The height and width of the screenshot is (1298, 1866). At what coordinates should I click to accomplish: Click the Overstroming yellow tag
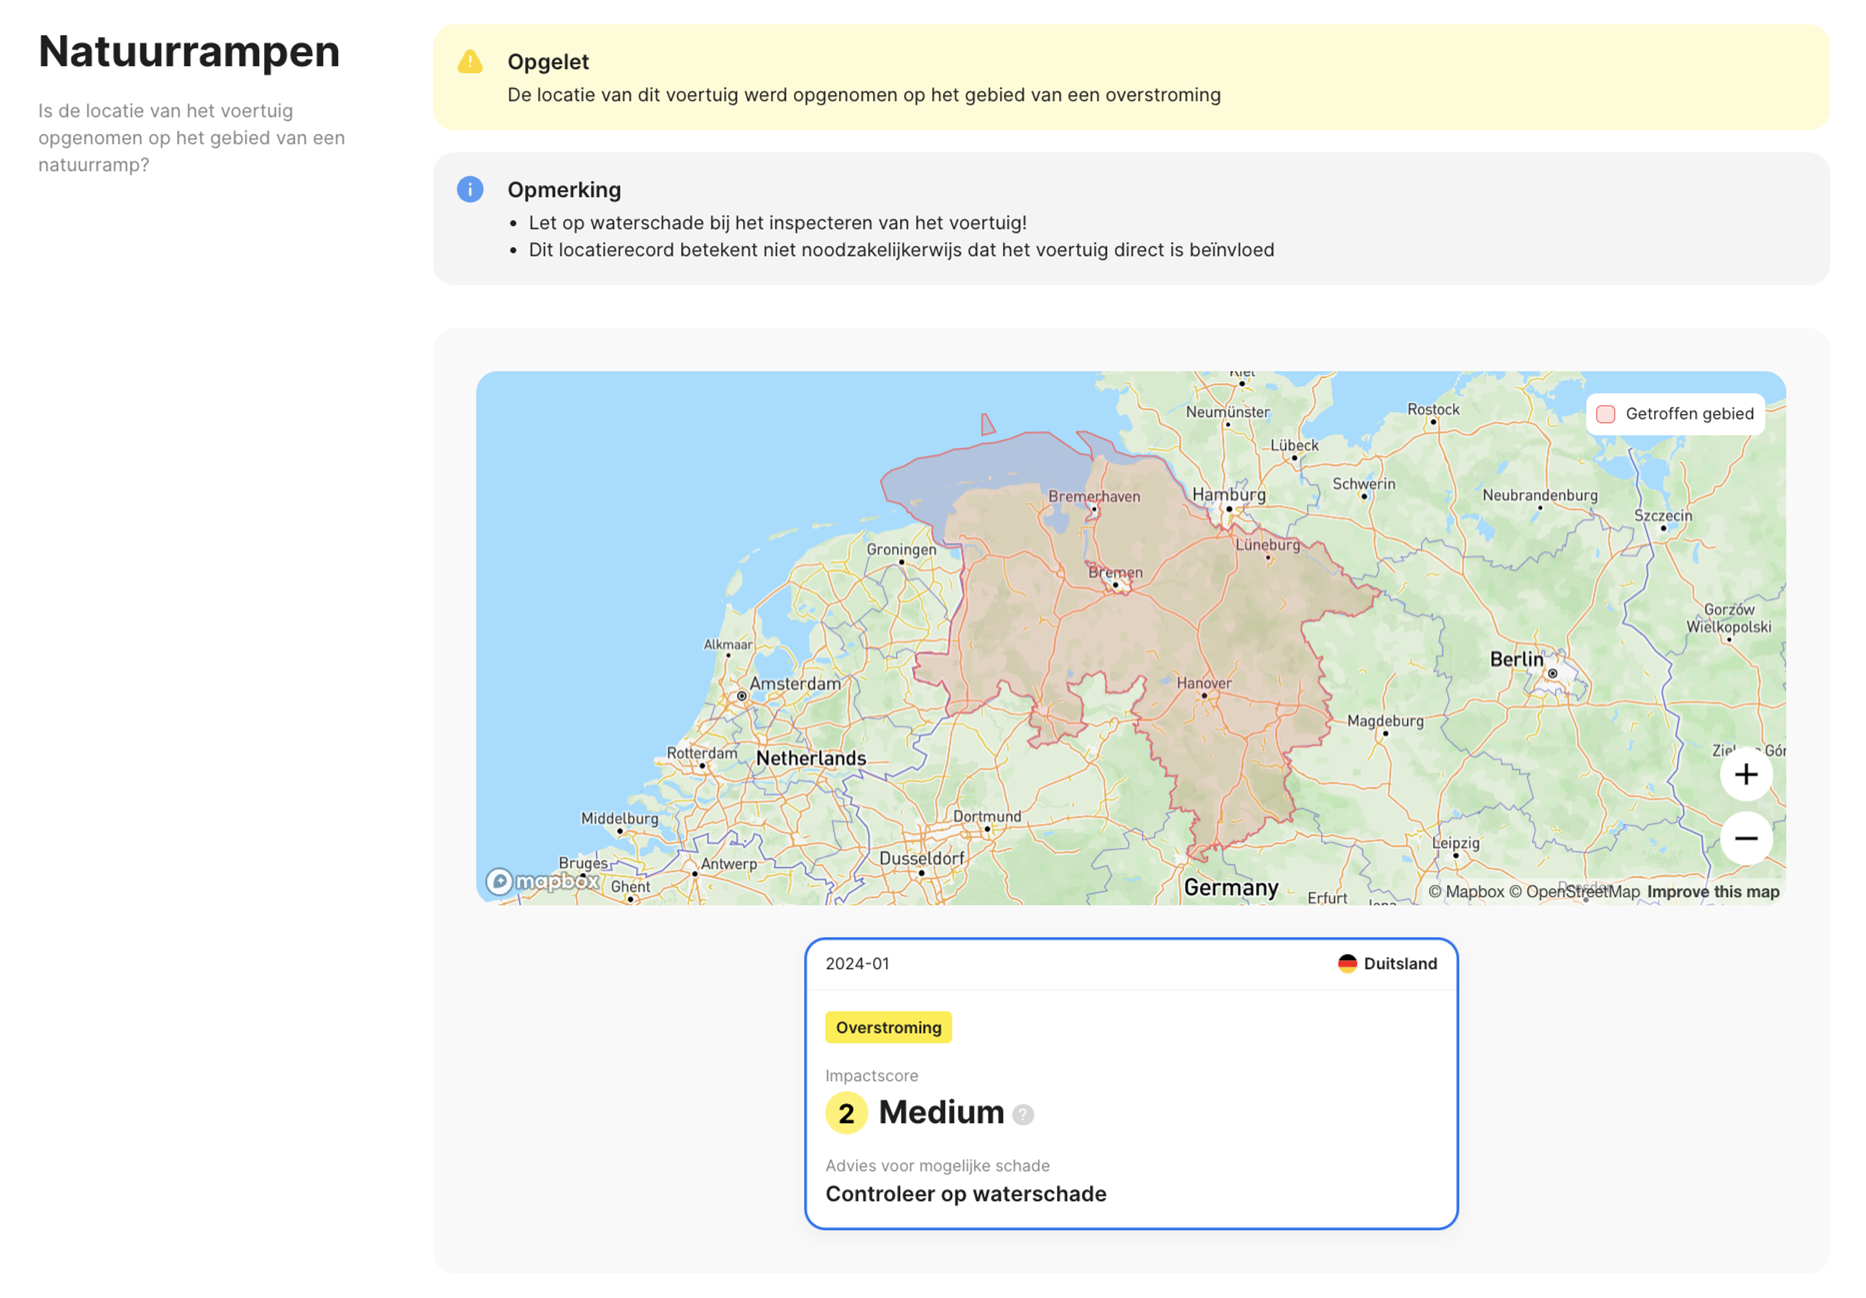pyautogui.click(x=888, y=1027)
